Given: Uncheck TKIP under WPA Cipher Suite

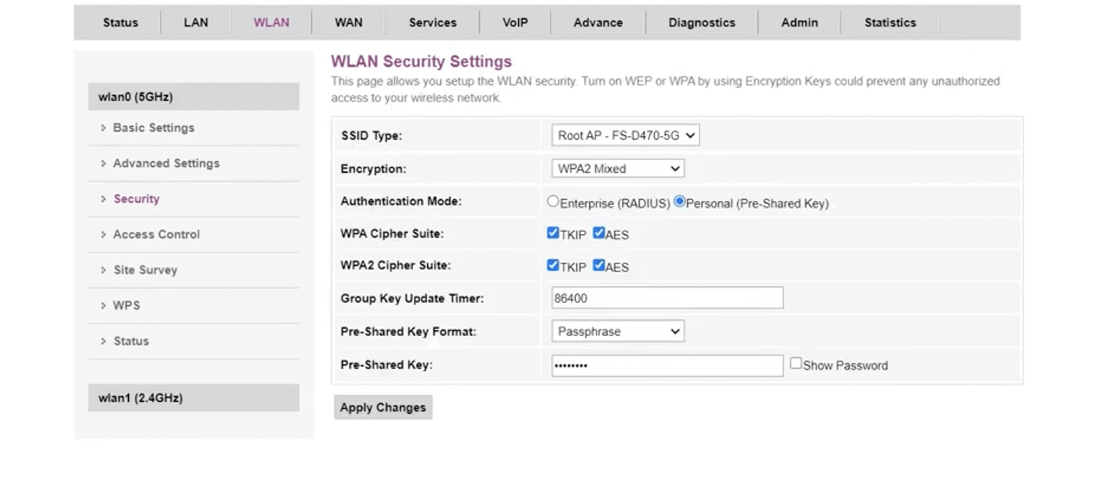Looking at the screenshot, I should (553, 234).
